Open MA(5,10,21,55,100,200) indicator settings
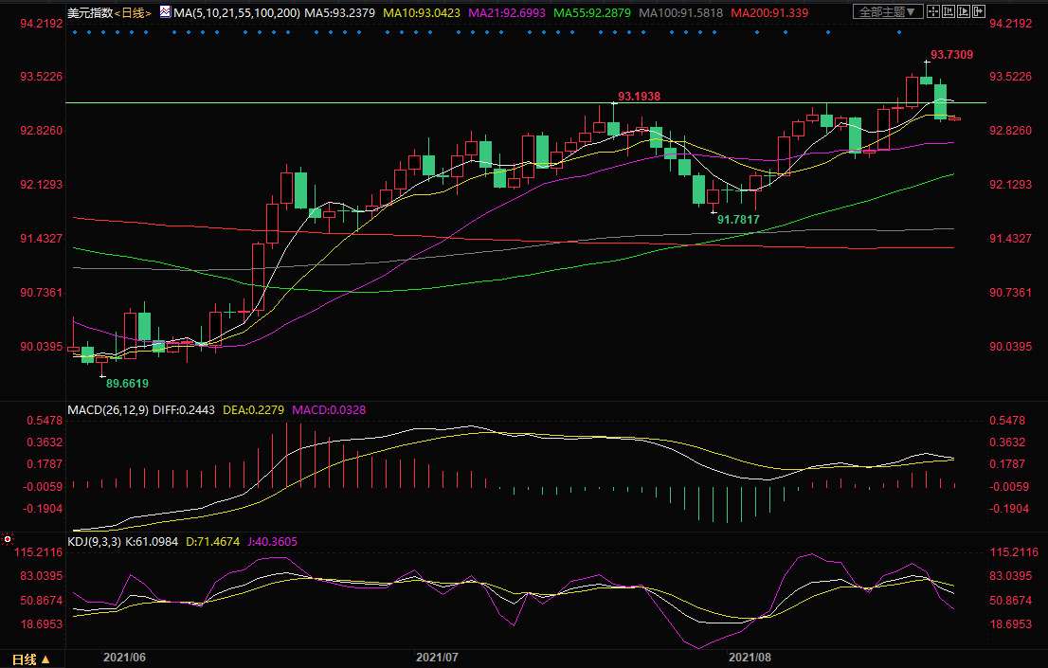The height and width of the screenshot is (668, 1048). (237, 12)
